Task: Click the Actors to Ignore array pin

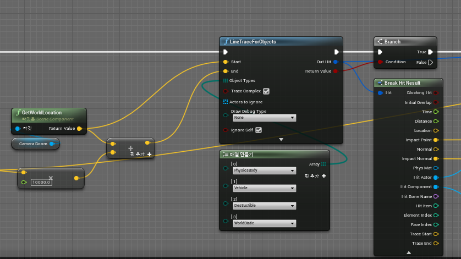Action: (x=226, y=102)
